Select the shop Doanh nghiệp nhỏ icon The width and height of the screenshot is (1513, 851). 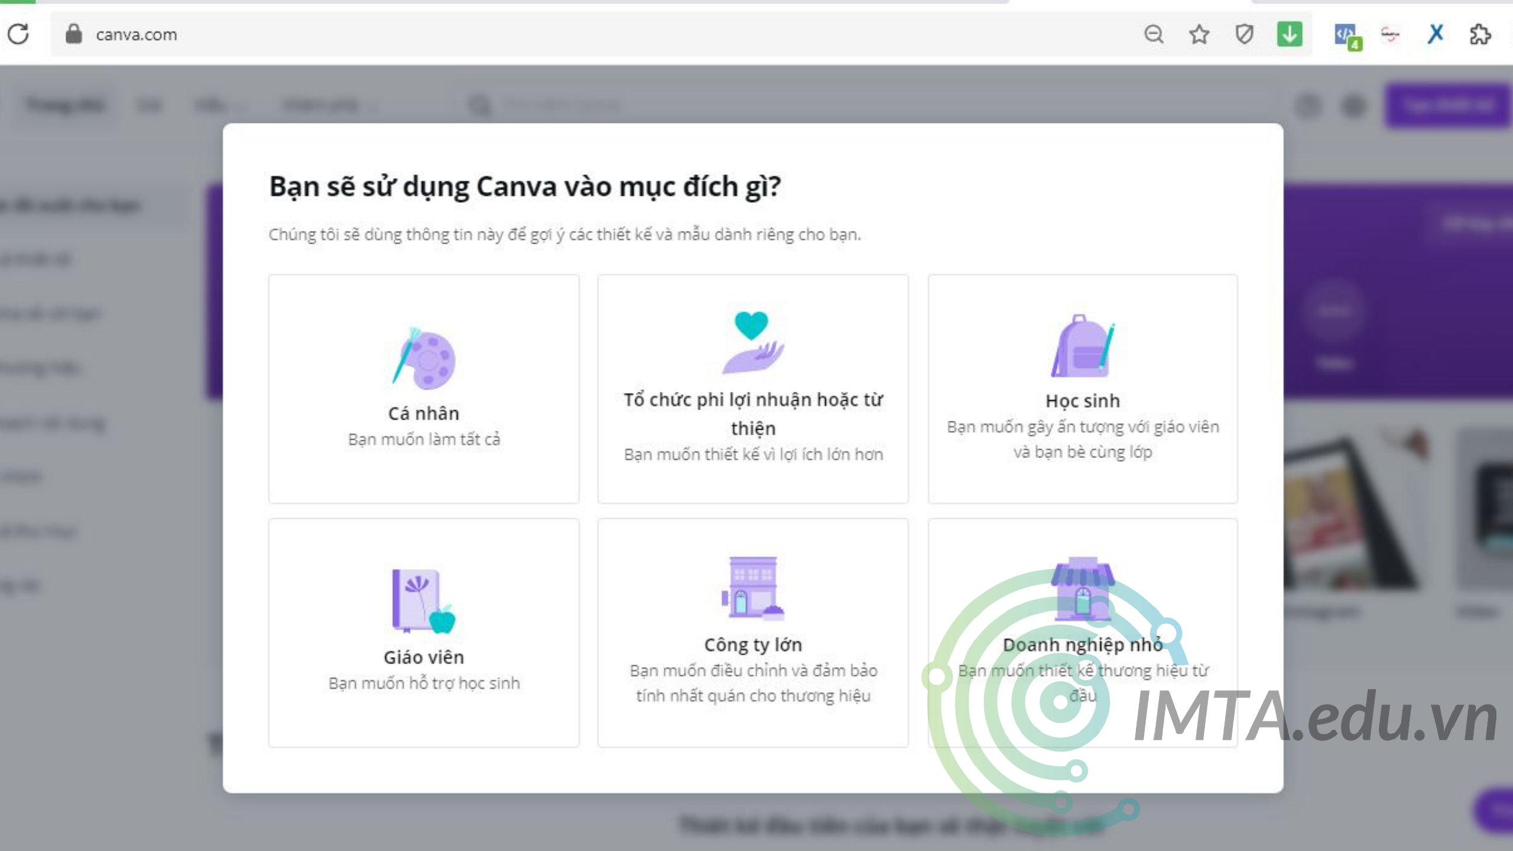[1083, 589]
